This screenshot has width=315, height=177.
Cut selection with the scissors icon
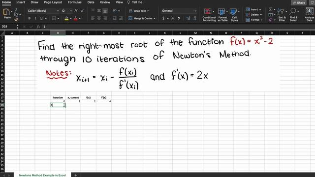coord(16,10)
